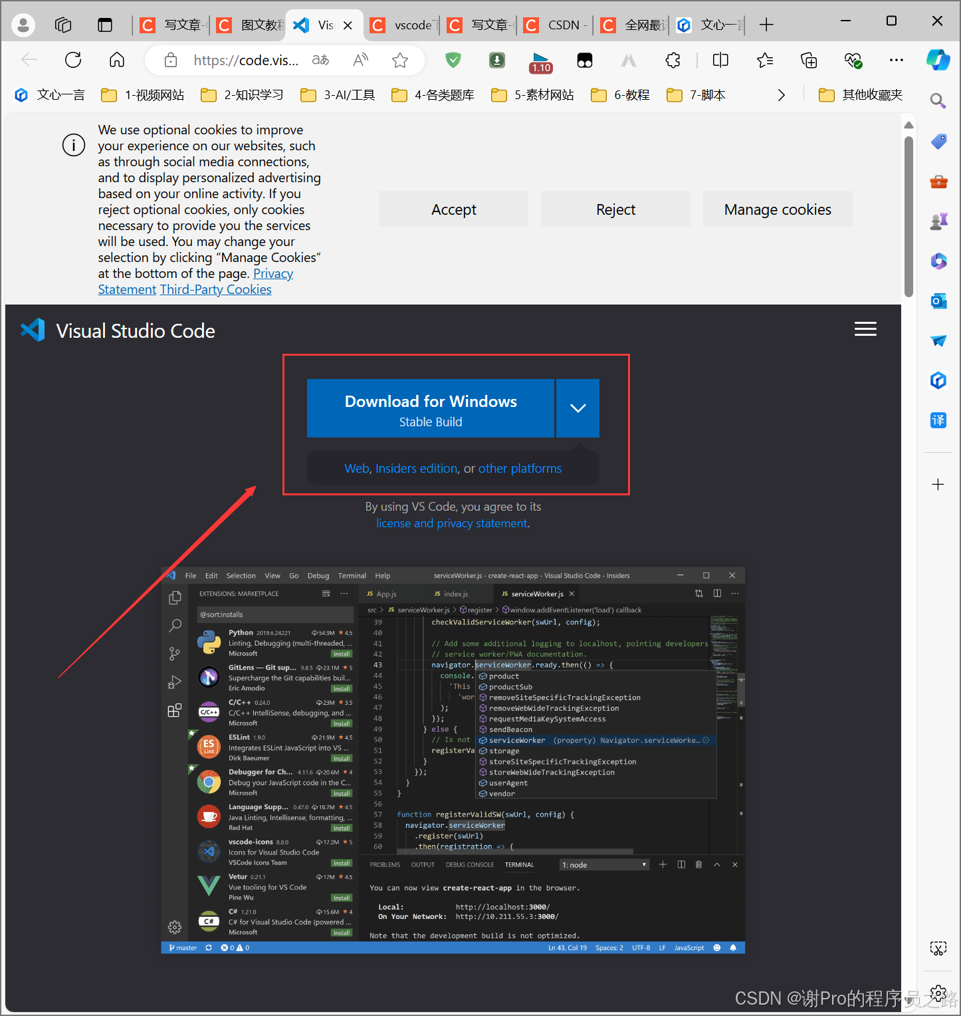Open the extension with 1.10 badge
Image resolution: width=961 pixels, height=1016 pixels.
541,63
